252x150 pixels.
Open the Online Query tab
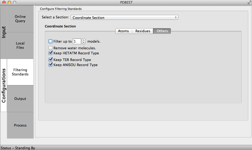(x=20, y=19)
